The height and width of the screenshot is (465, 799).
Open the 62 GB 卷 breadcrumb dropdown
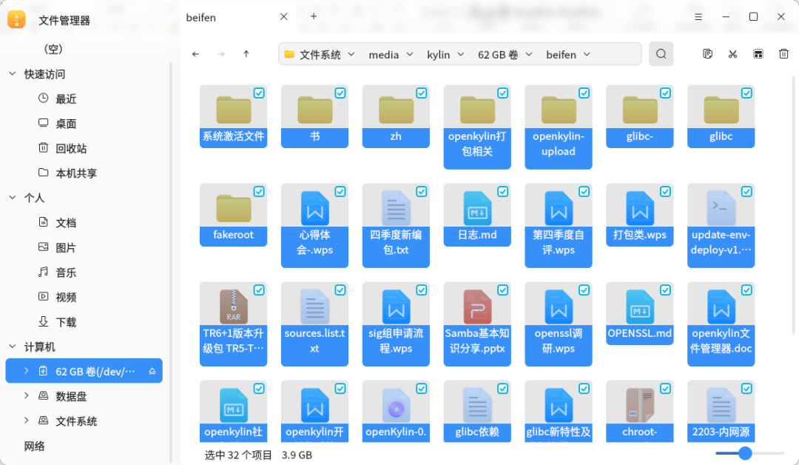529,54
